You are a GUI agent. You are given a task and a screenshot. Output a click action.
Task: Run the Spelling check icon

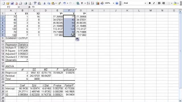pos(35,3)
